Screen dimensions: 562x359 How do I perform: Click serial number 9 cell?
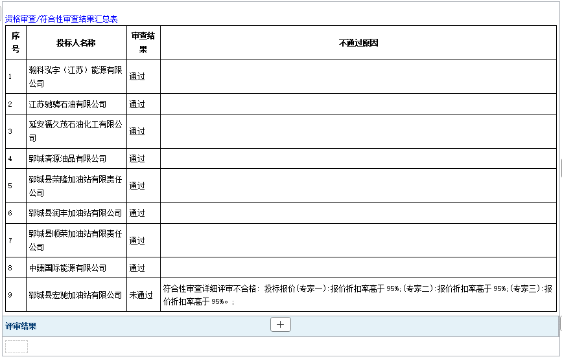pos(16,295)
